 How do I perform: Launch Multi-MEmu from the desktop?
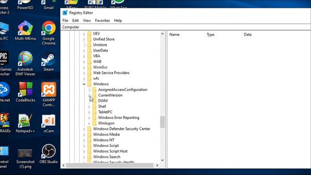click(x=25, y=30)
